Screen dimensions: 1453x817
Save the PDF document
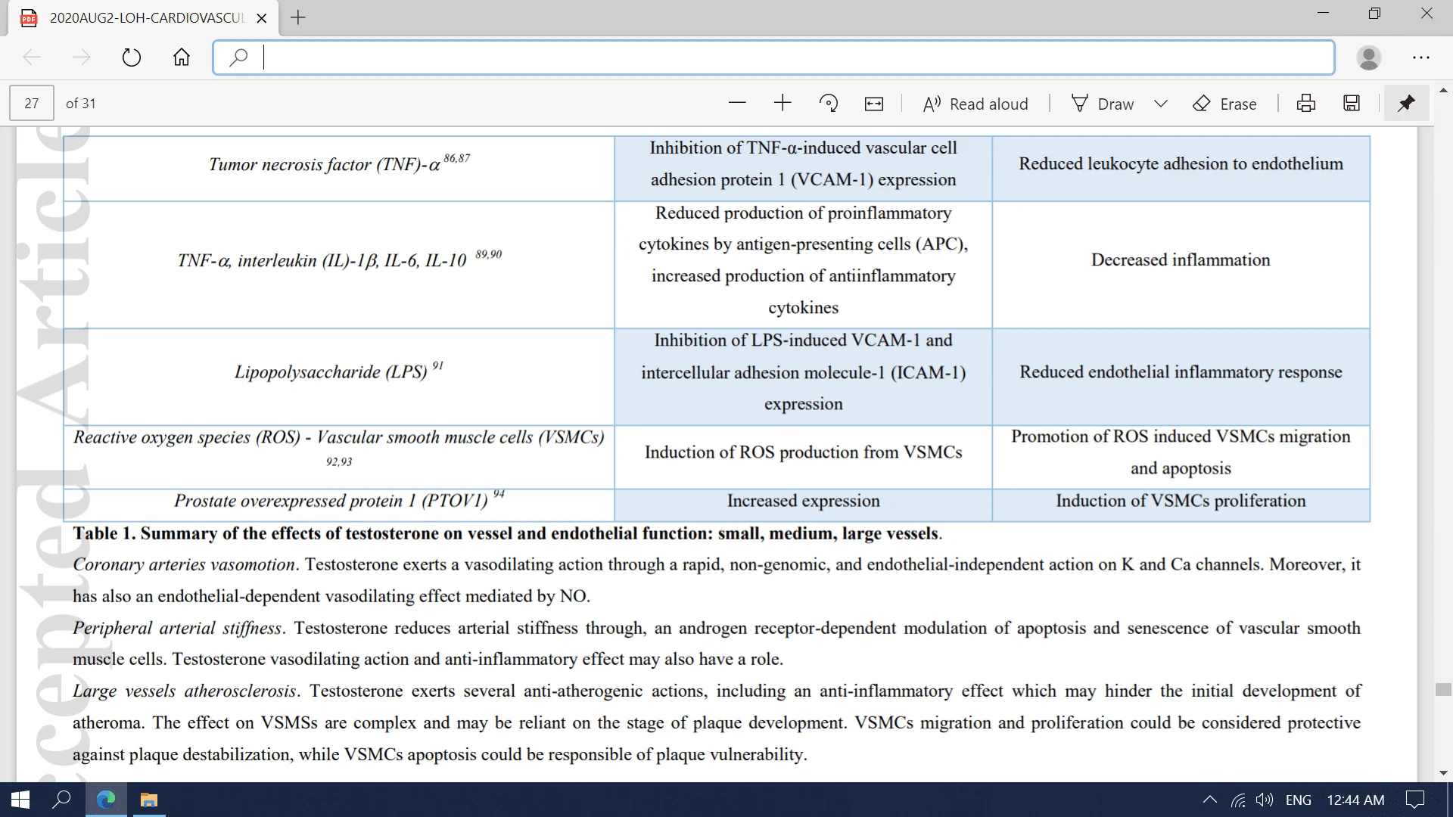coord(1352,104)
